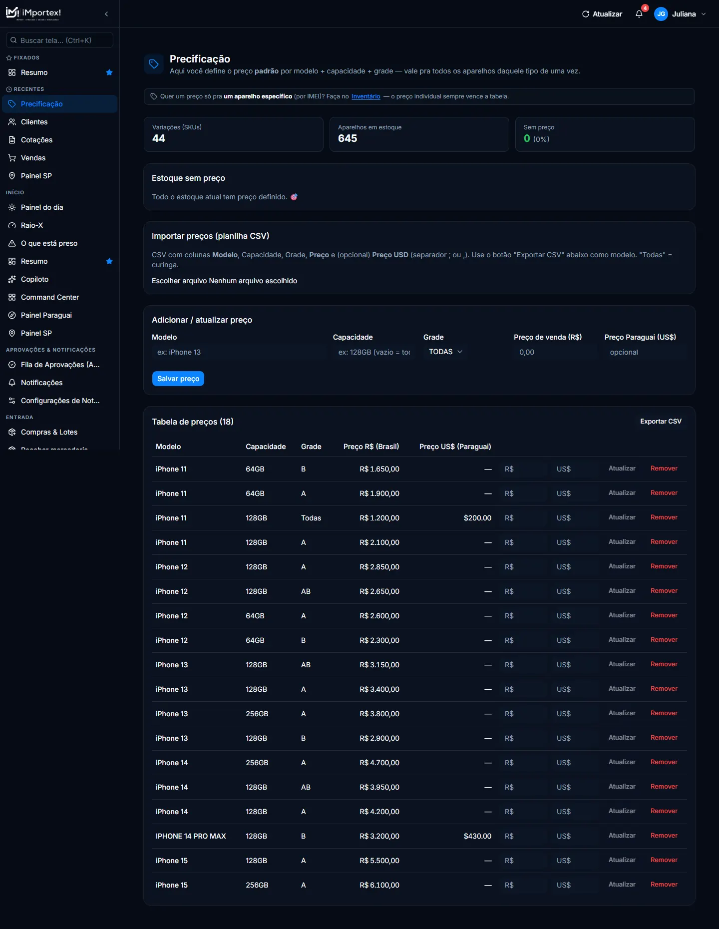
Task: Launch Copiloto sparkle item
Action: pos(60,279)
